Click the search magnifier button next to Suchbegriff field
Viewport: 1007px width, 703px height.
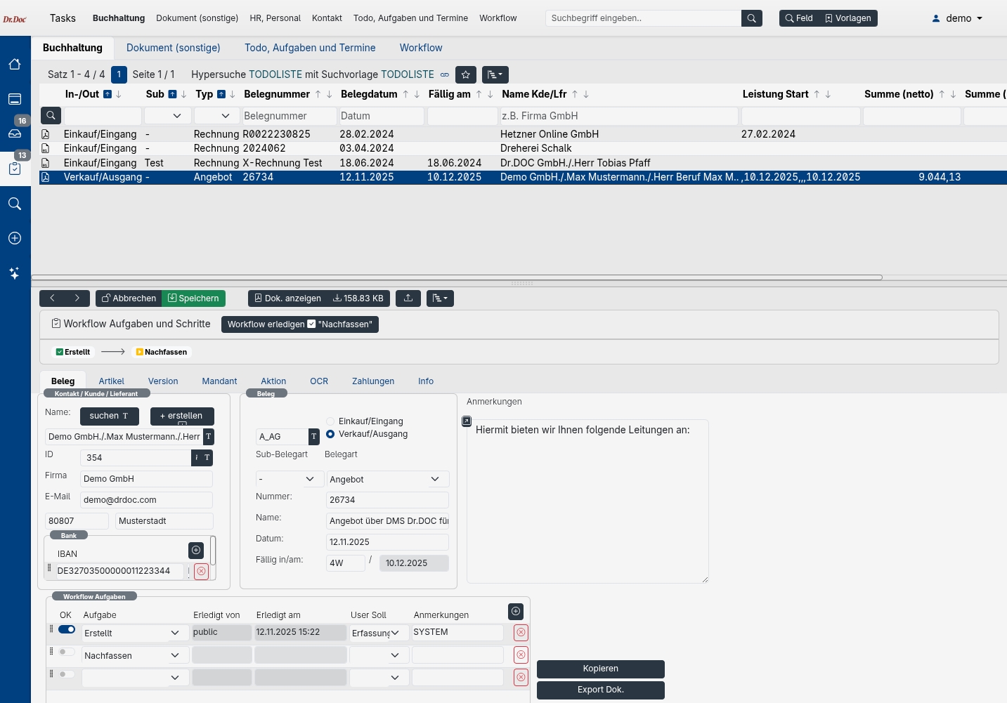[752, 18]
